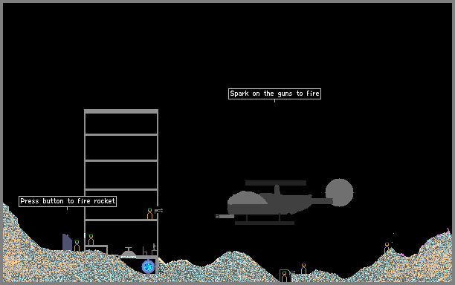Click the helicopter landing skid
Image resolution: width=455 pixels, height=285 pixels.
pyautogui.click(x=265, y=223)
